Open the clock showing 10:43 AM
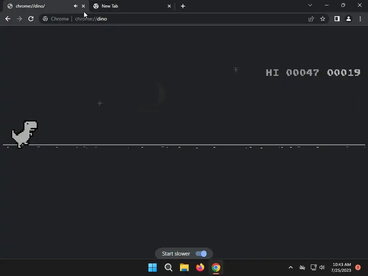The width and height of the screenshot is (368, 276). click(x=341, y=267)
